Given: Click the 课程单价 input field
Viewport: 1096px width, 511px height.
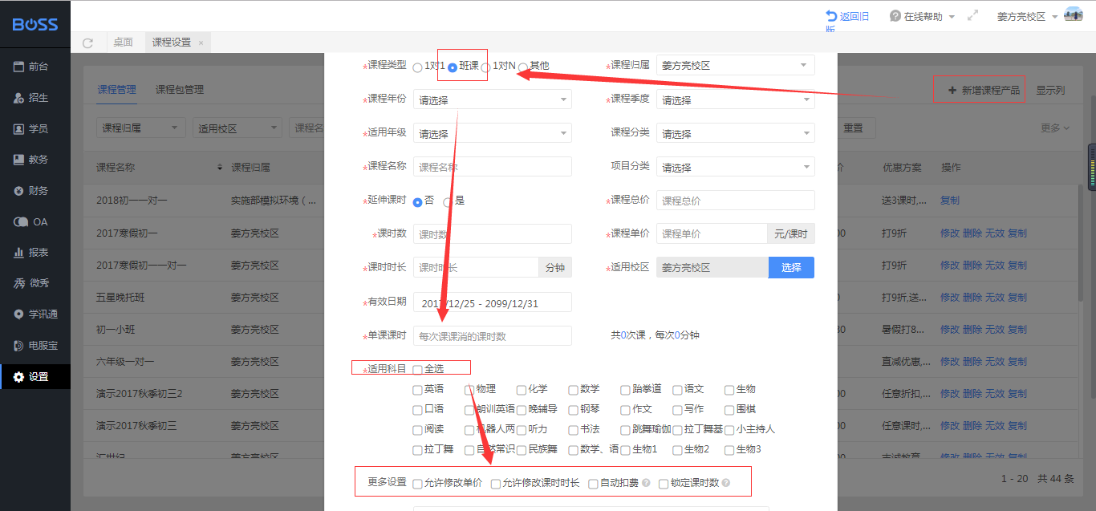Looking at the screenshot, I should coord(712,233).
